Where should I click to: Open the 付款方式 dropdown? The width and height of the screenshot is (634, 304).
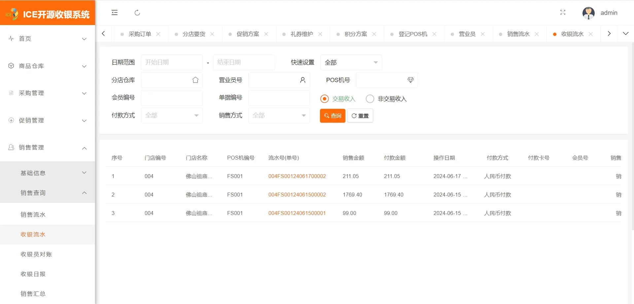pos(172,115)
